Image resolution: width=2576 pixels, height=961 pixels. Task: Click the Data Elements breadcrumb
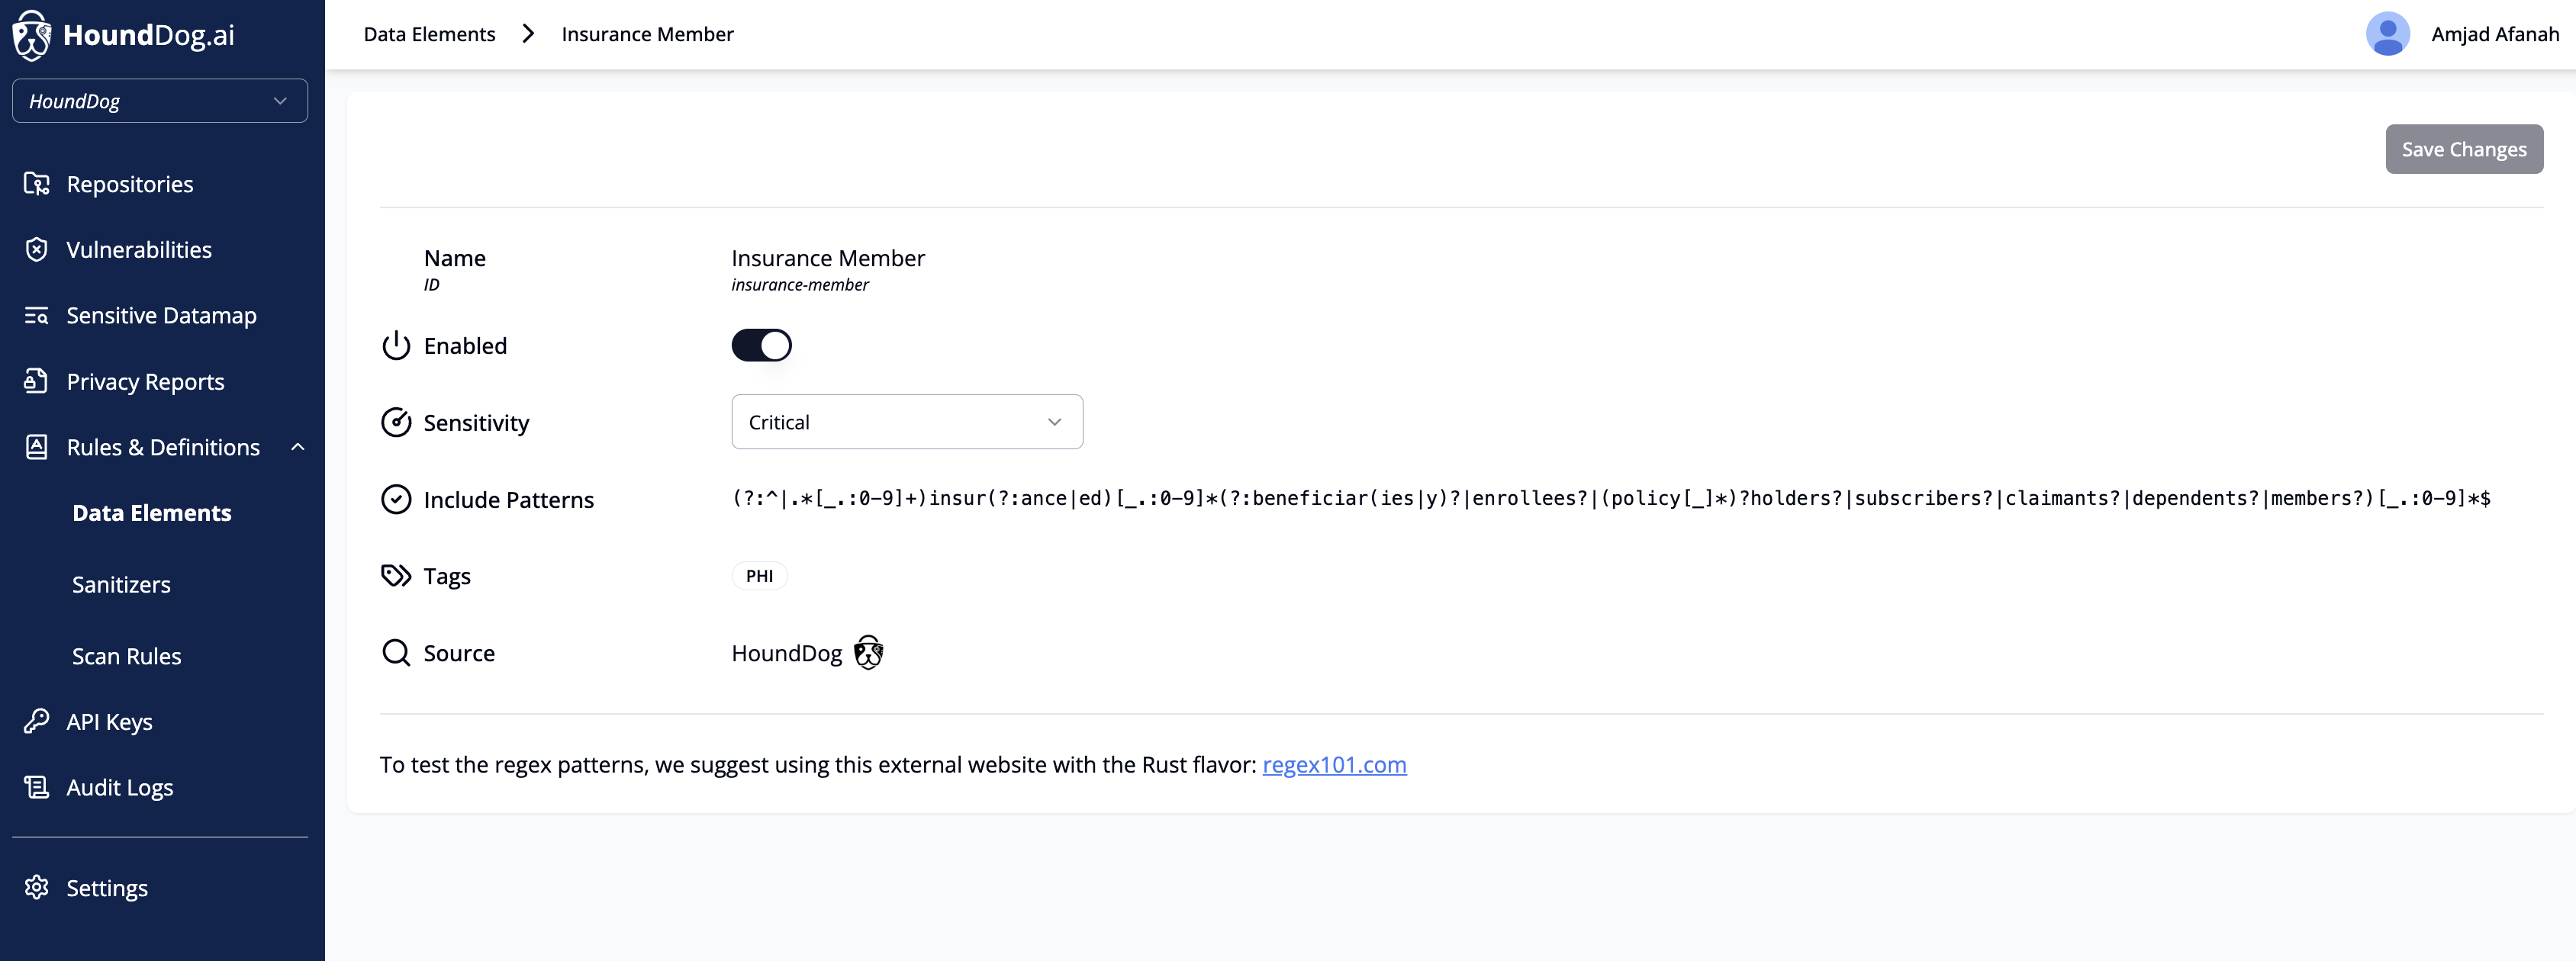[429, 34]
